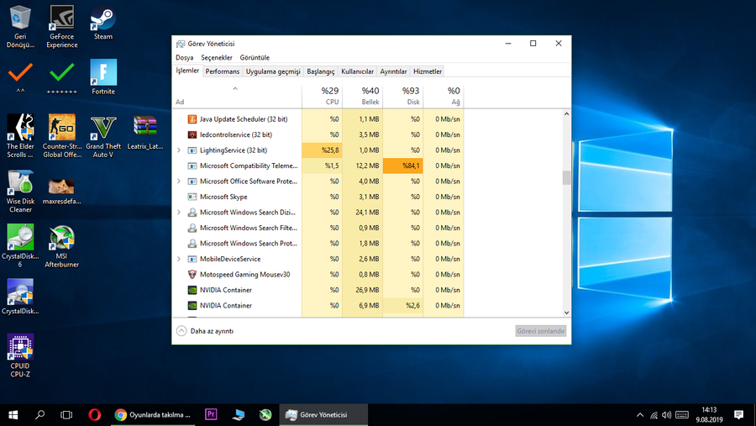Sort processes by Disk column

pyautogui.click(x=403, y=96)
